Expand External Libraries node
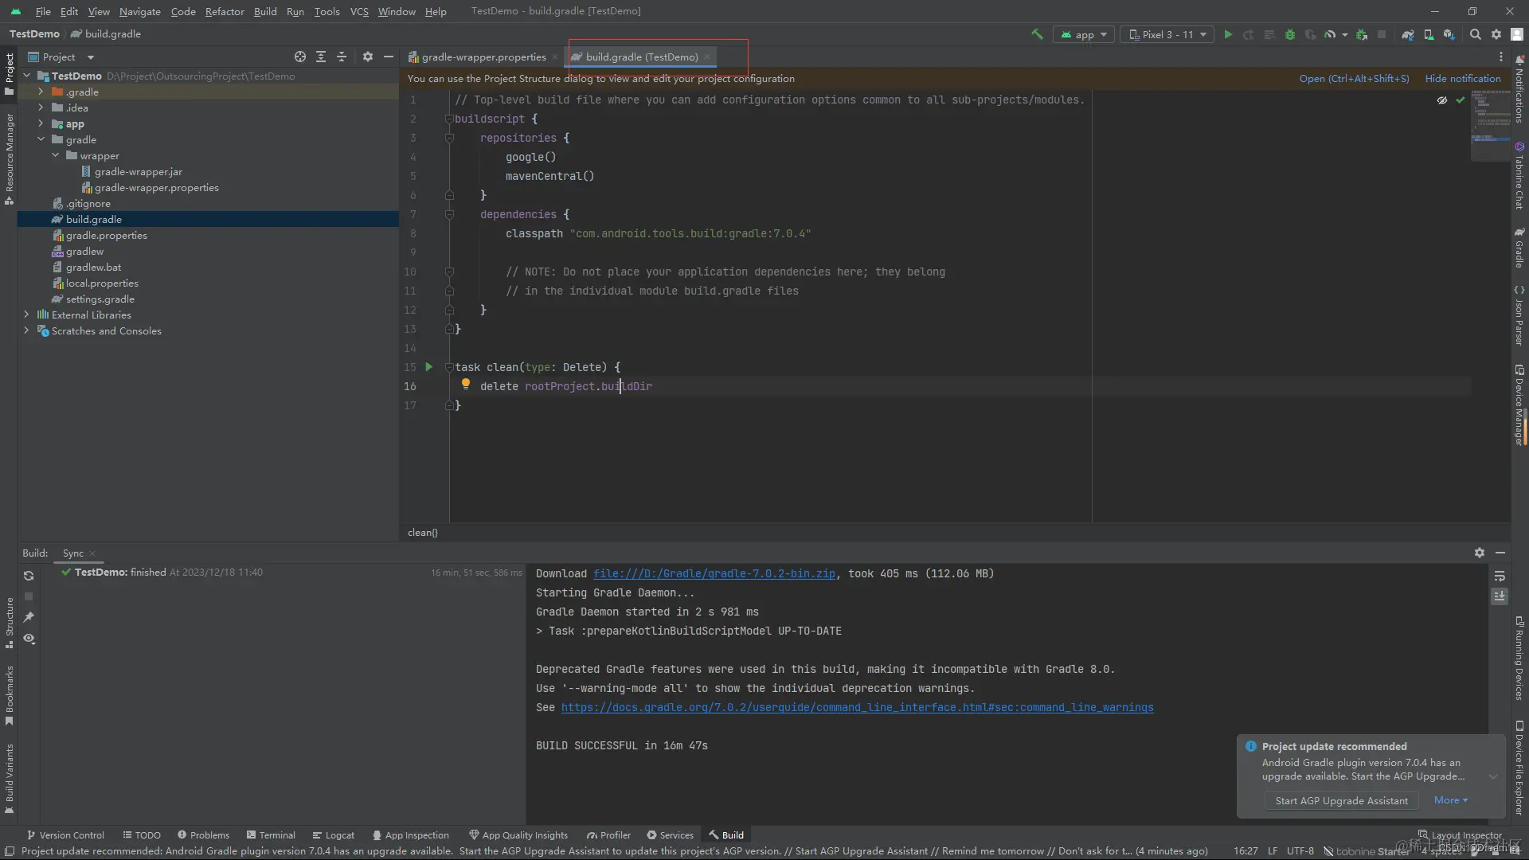This screenshot has width=1529, height=860. pos(27,315)
